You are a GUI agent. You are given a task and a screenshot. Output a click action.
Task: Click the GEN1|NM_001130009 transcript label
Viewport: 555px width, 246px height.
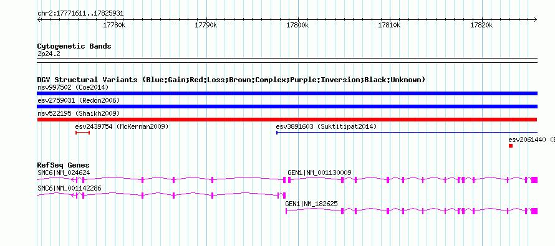[x=319, y=173]
